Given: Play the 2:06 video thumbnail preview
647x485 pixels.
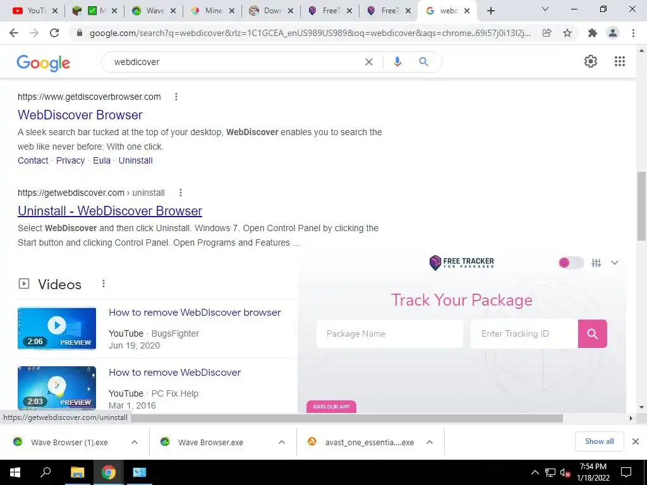Looking at the screenshot, I should (57, 328).
